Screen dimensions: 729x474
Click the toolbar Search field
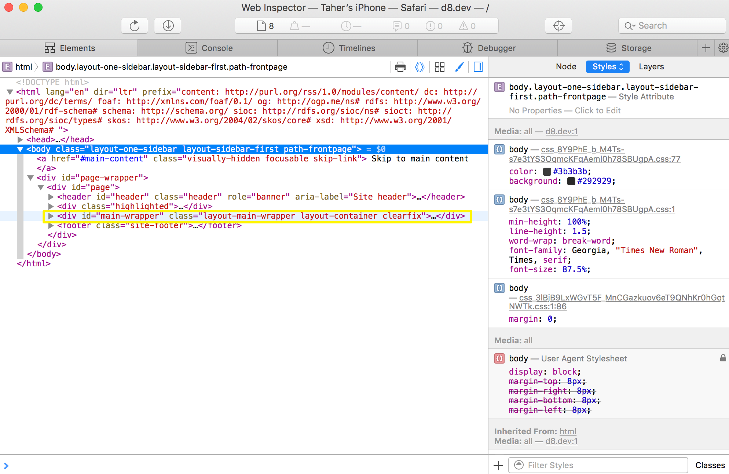pyautogui.click(x=672, y=26)
